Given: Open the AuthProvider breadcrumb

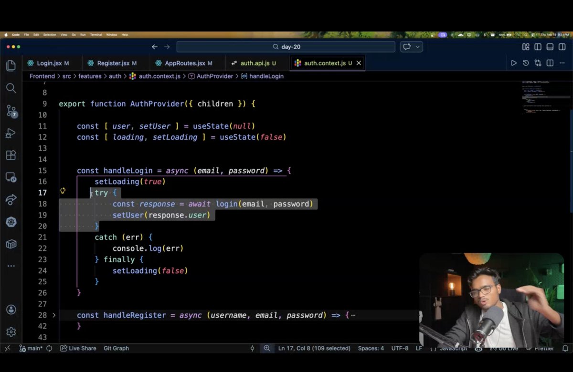Looking at the screenshot, I should (211, 76).
